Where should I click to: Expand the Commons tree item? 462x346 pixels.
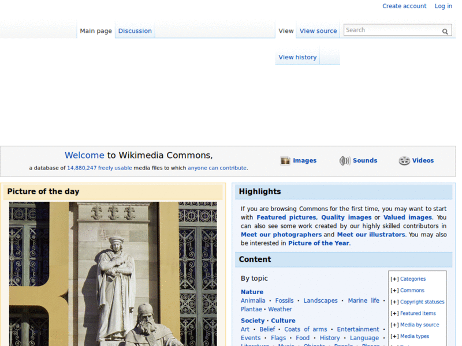click(394, 291)
